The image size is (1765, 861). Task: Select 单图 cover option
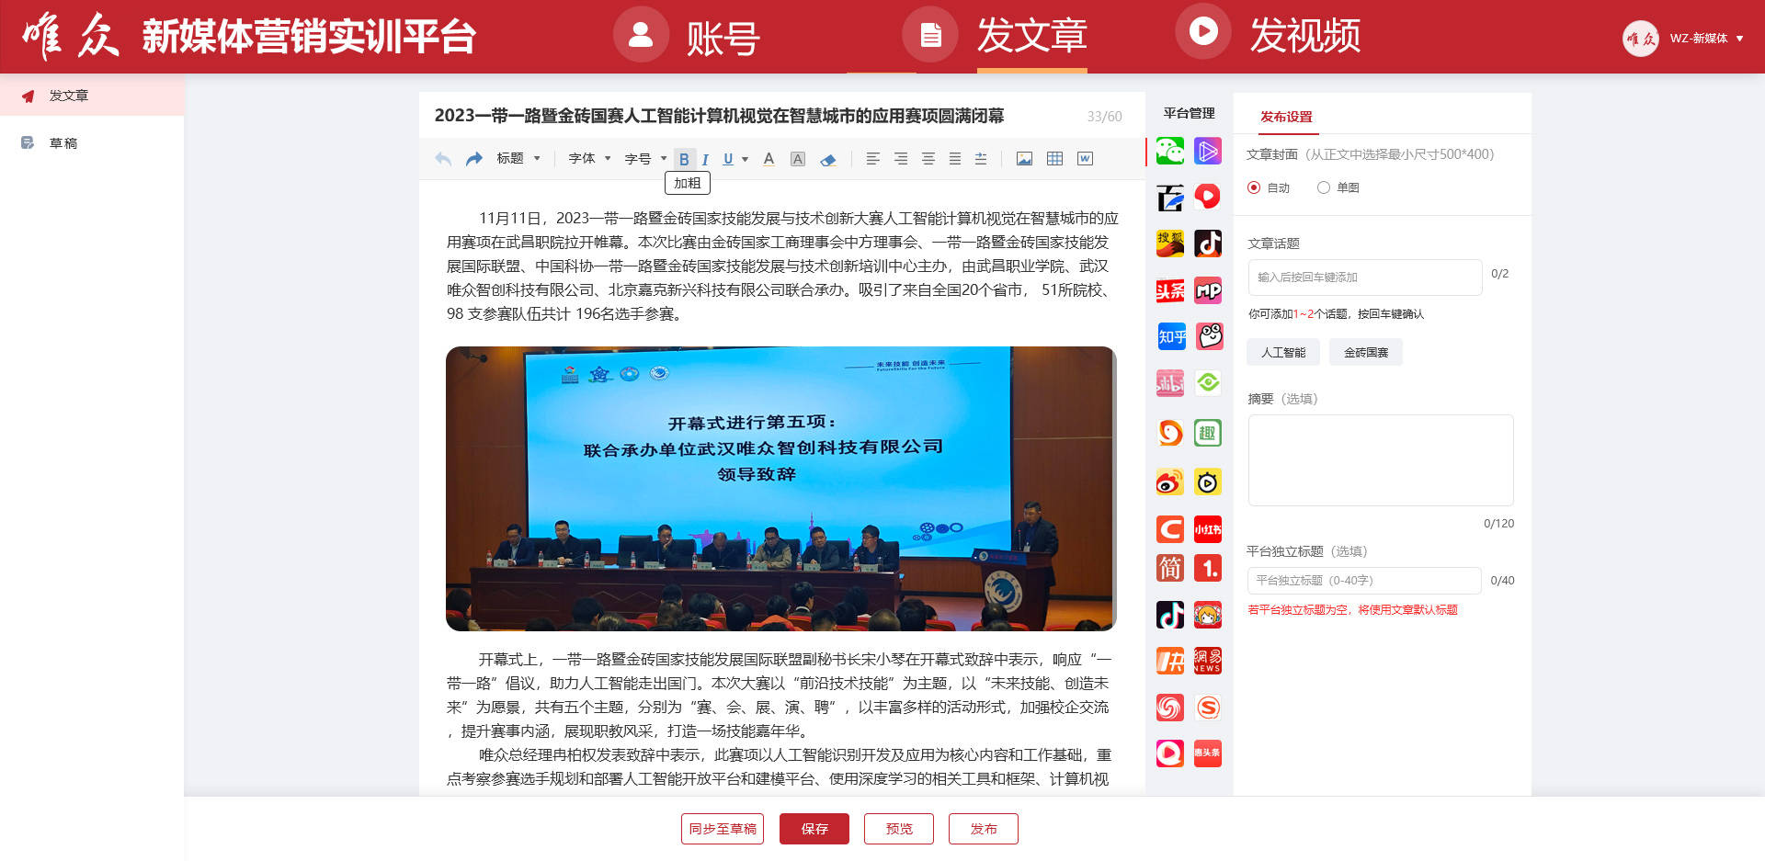[x=1338, y=187]
